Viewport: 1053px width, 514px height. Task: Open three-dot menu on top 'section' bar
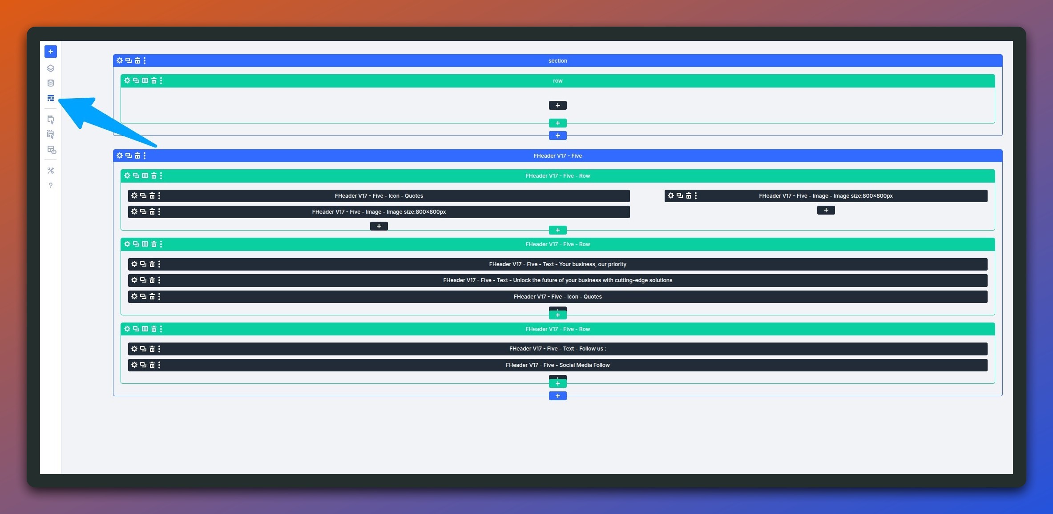(x=145, y=61)
